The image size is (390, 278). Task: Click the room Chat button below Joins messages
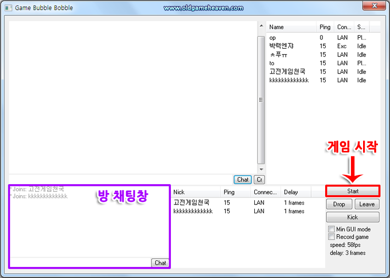[160, 263]
